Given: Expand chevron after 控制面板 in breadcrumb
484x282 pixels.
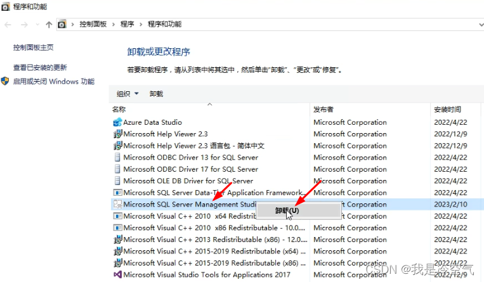Looking at the screenshot, I should click(x=114, y=24).
